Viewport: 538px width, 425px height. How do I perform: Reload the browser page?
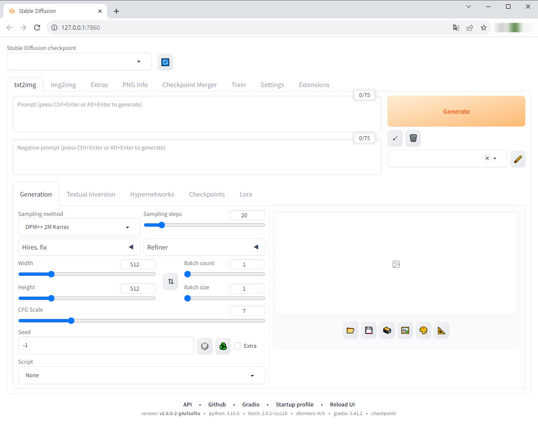(x=37, y=28)
